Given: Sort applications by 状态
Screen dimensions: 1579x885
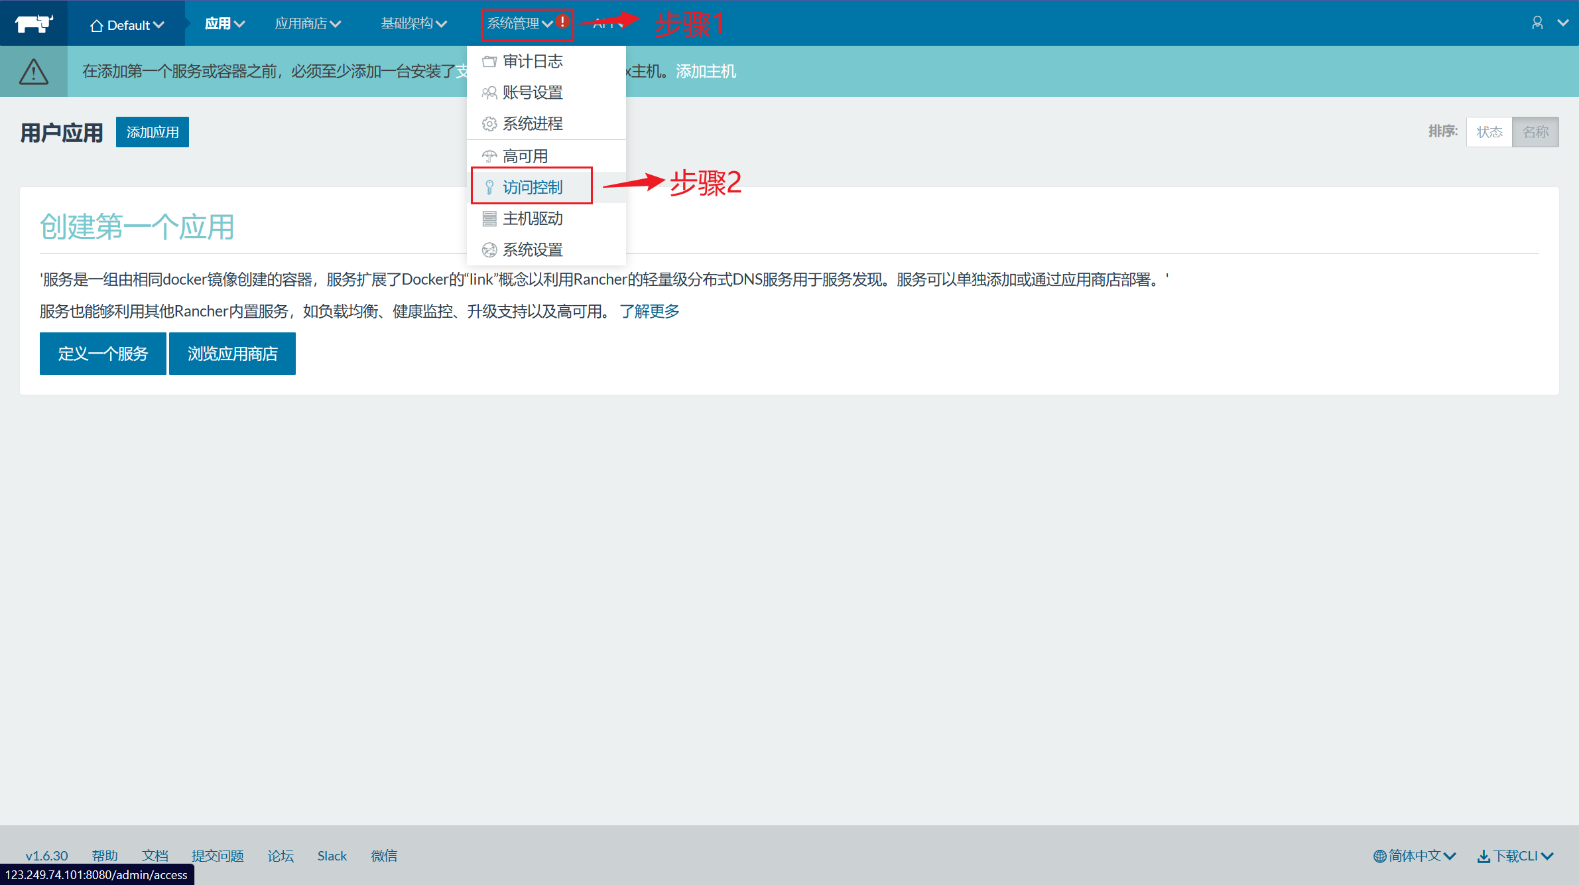Looking at the screenshot, I should pos(1489,132).
